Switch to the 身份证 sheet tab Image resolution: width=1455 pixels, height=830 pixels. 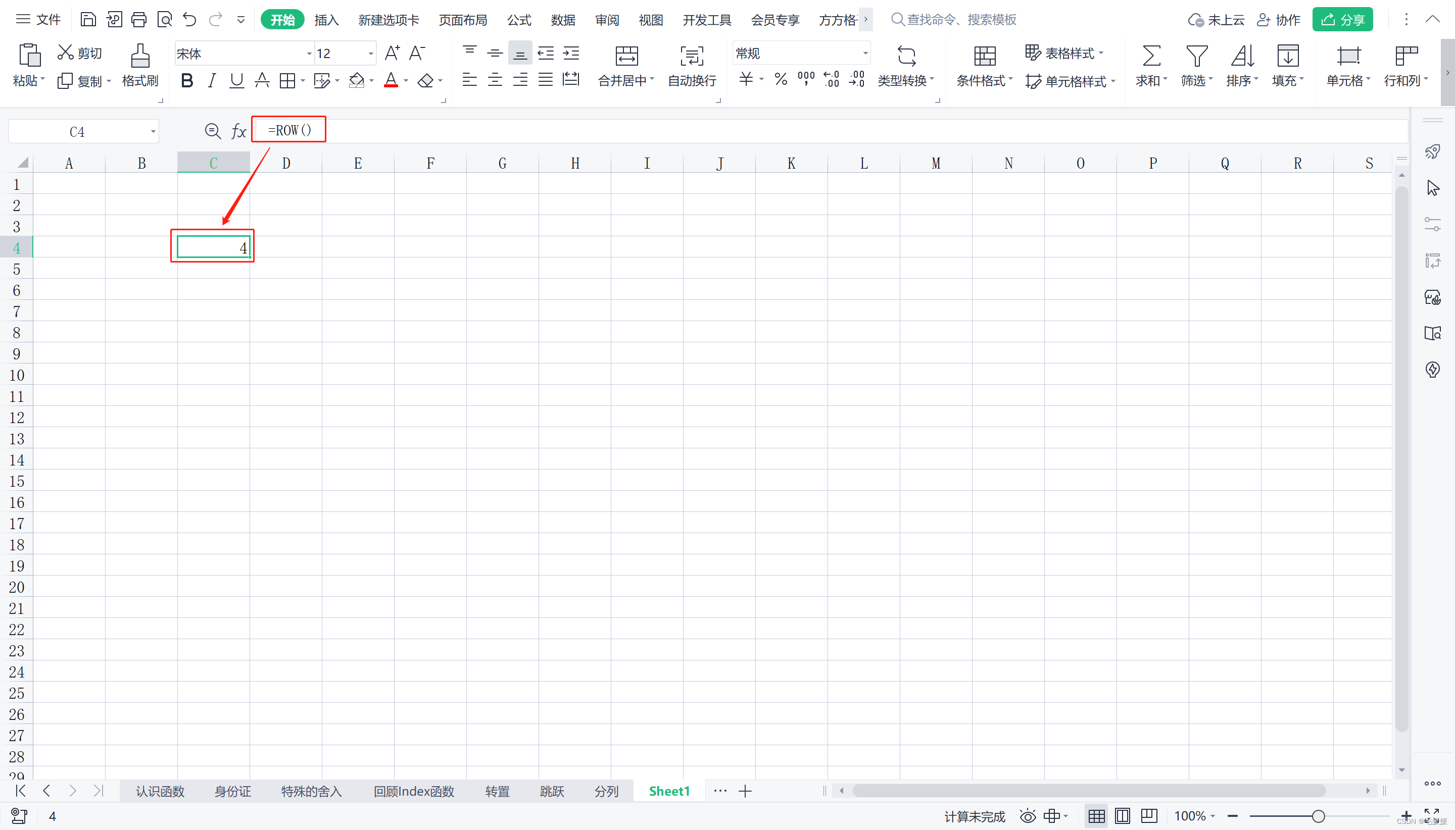click(233, 791)
